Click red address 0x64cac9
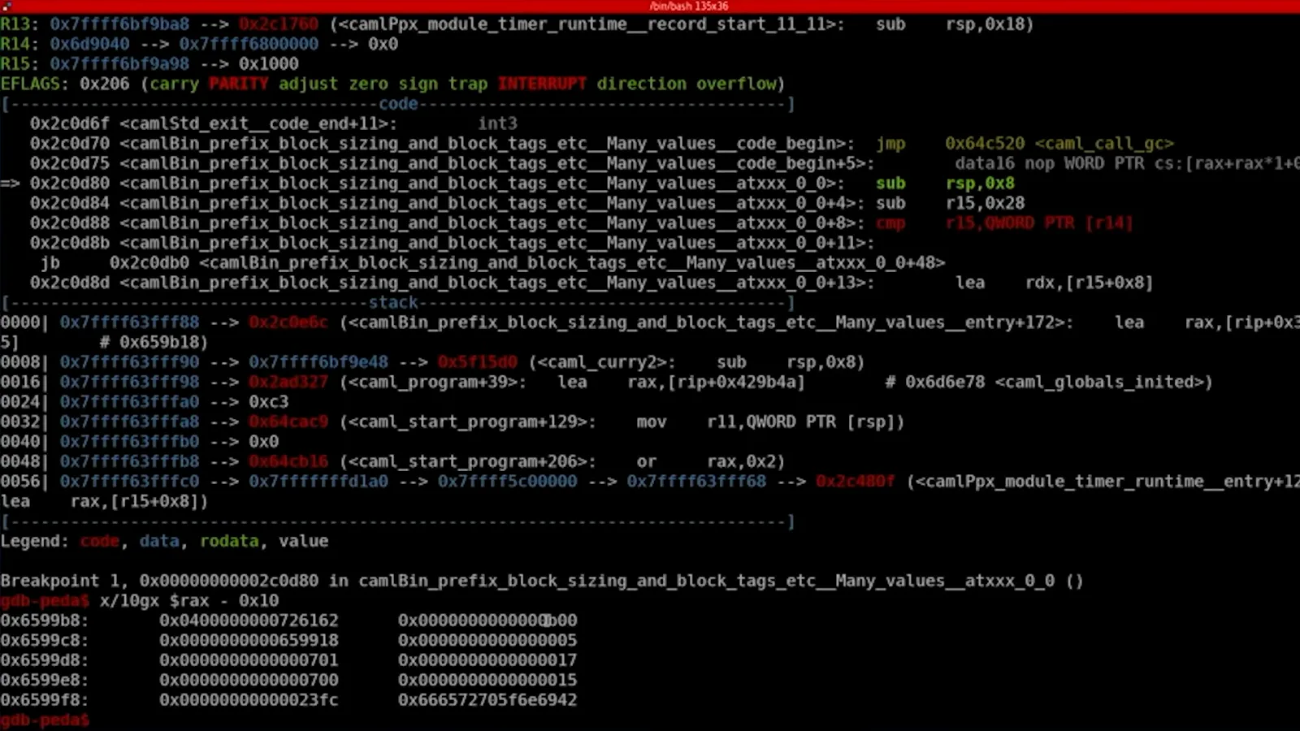 coord(288,422)
